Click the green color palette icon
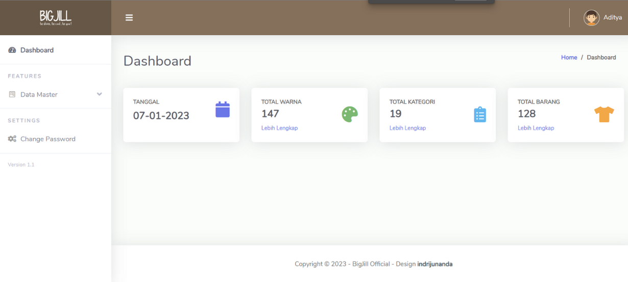628x282 pixels. [350, 114]
